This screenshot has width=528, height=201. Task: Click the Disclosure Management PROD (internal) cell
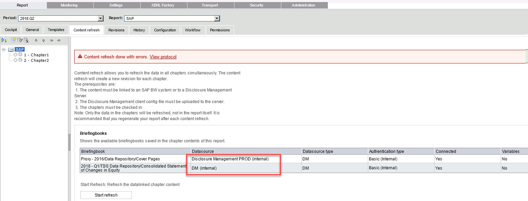point(246,159)
